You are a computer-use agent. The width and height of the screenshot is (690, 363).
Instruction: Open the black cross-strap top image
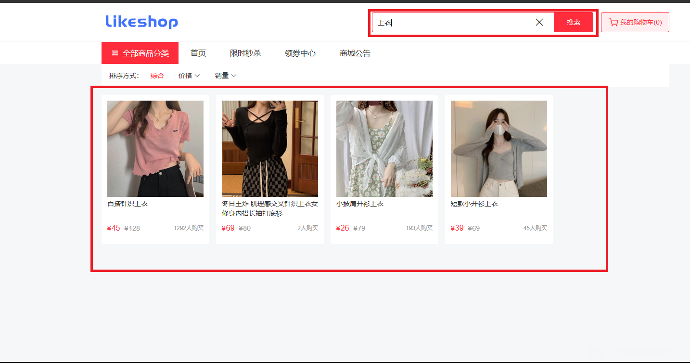(270, 149)
